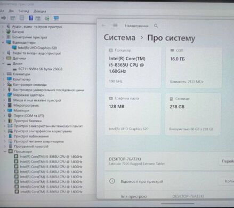Click the Перейменувати button beside DESKTOP-76AT2KI
Screen dimensions: 234x208
click(227, 161)
